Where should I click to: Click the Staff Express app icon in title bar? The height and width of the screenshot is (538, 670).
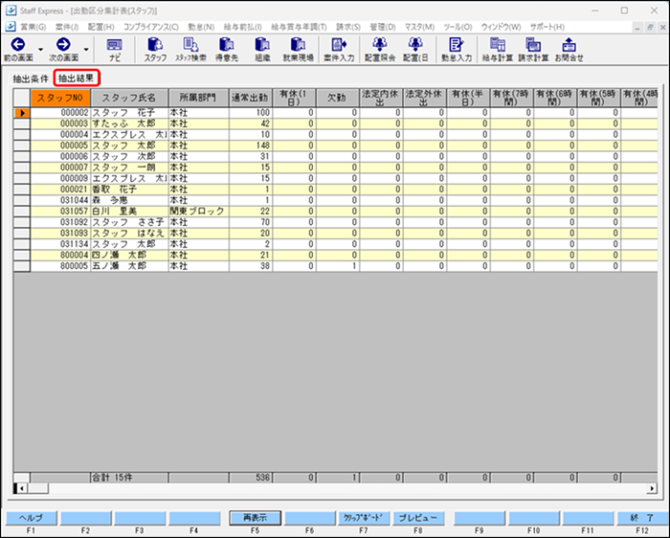coord(11,11)
